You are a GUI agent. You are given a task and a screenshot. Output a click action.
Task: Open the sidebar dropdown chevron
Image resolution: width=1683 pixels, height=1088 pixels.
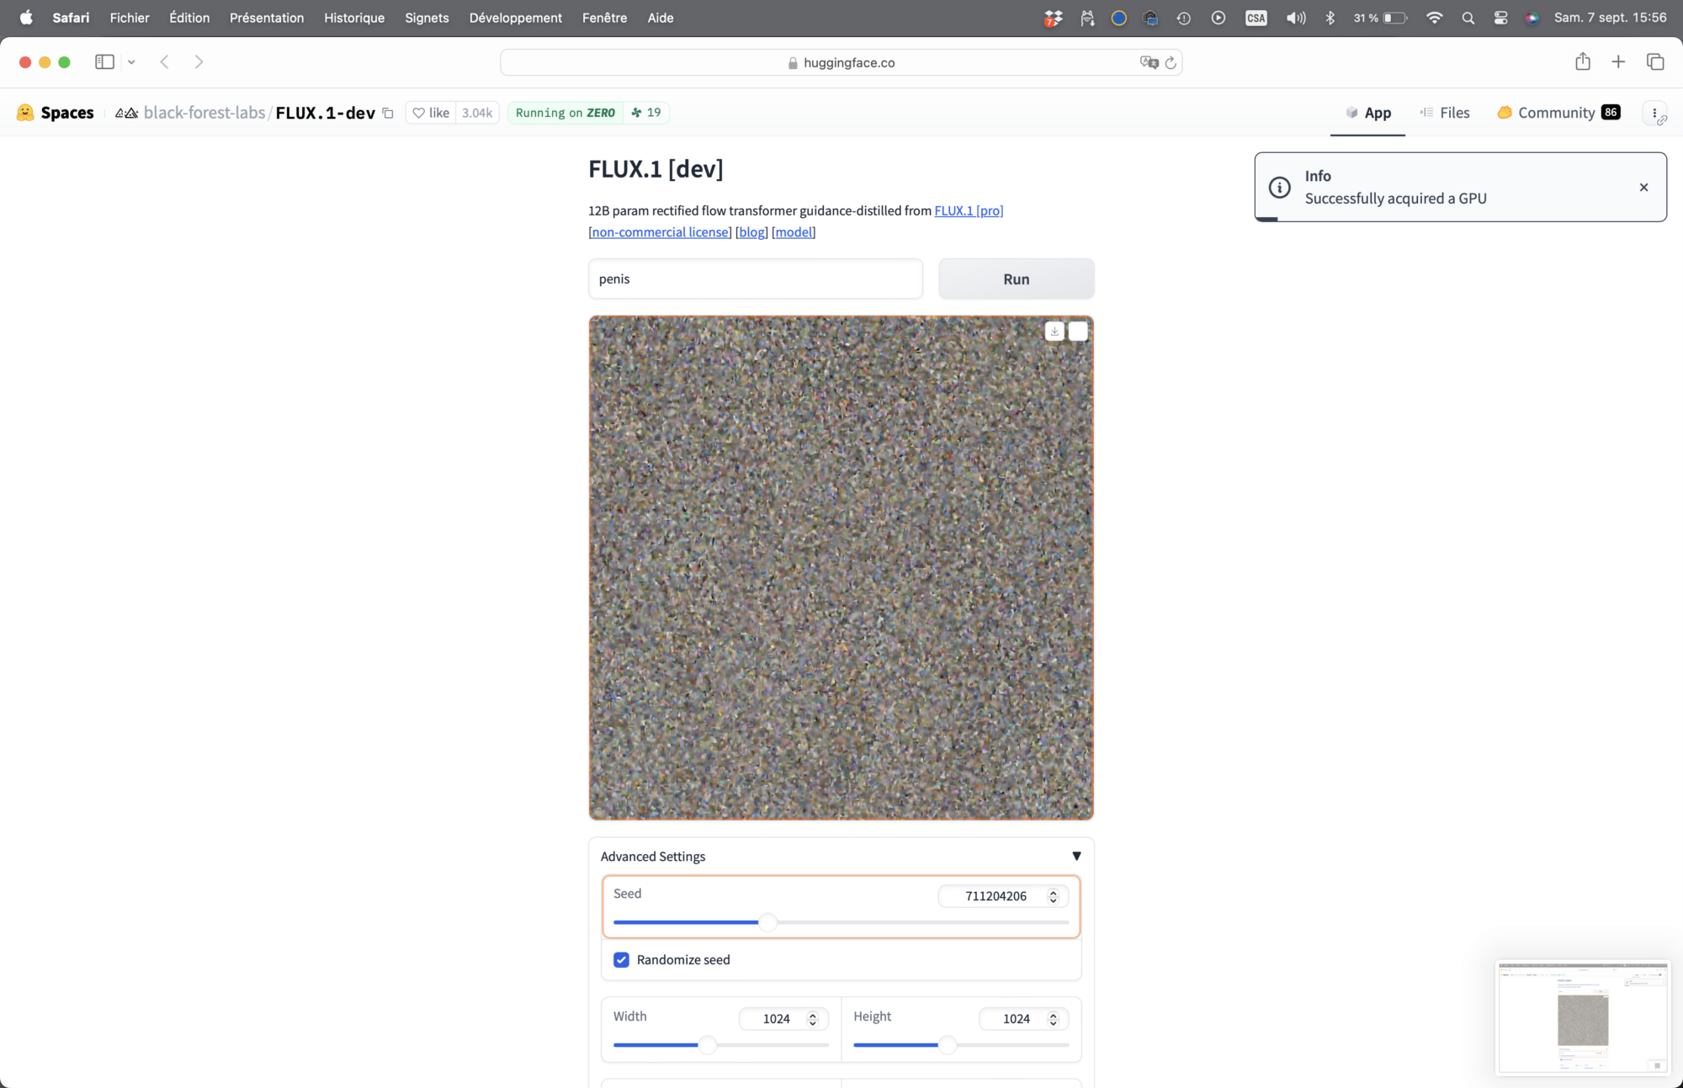click(x=131, y=62)
